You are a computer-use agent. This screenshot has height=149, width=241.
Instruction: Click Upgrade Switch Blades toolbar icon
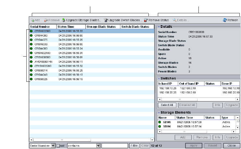tap(106, 20)
